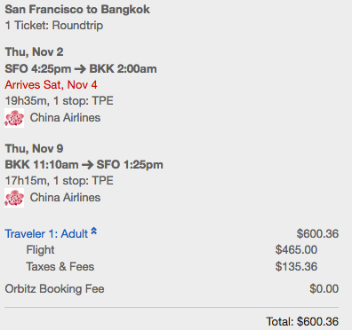The height and width of the screenshot is (330, 352).
Task: Click the Traveler 1 $600.36 subtotal
Action: [x=317, y=233]
